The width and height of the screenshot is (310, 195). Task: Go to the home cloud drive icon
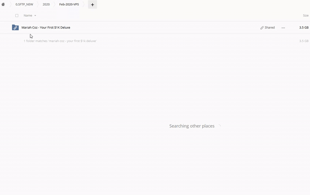(3, 4)
